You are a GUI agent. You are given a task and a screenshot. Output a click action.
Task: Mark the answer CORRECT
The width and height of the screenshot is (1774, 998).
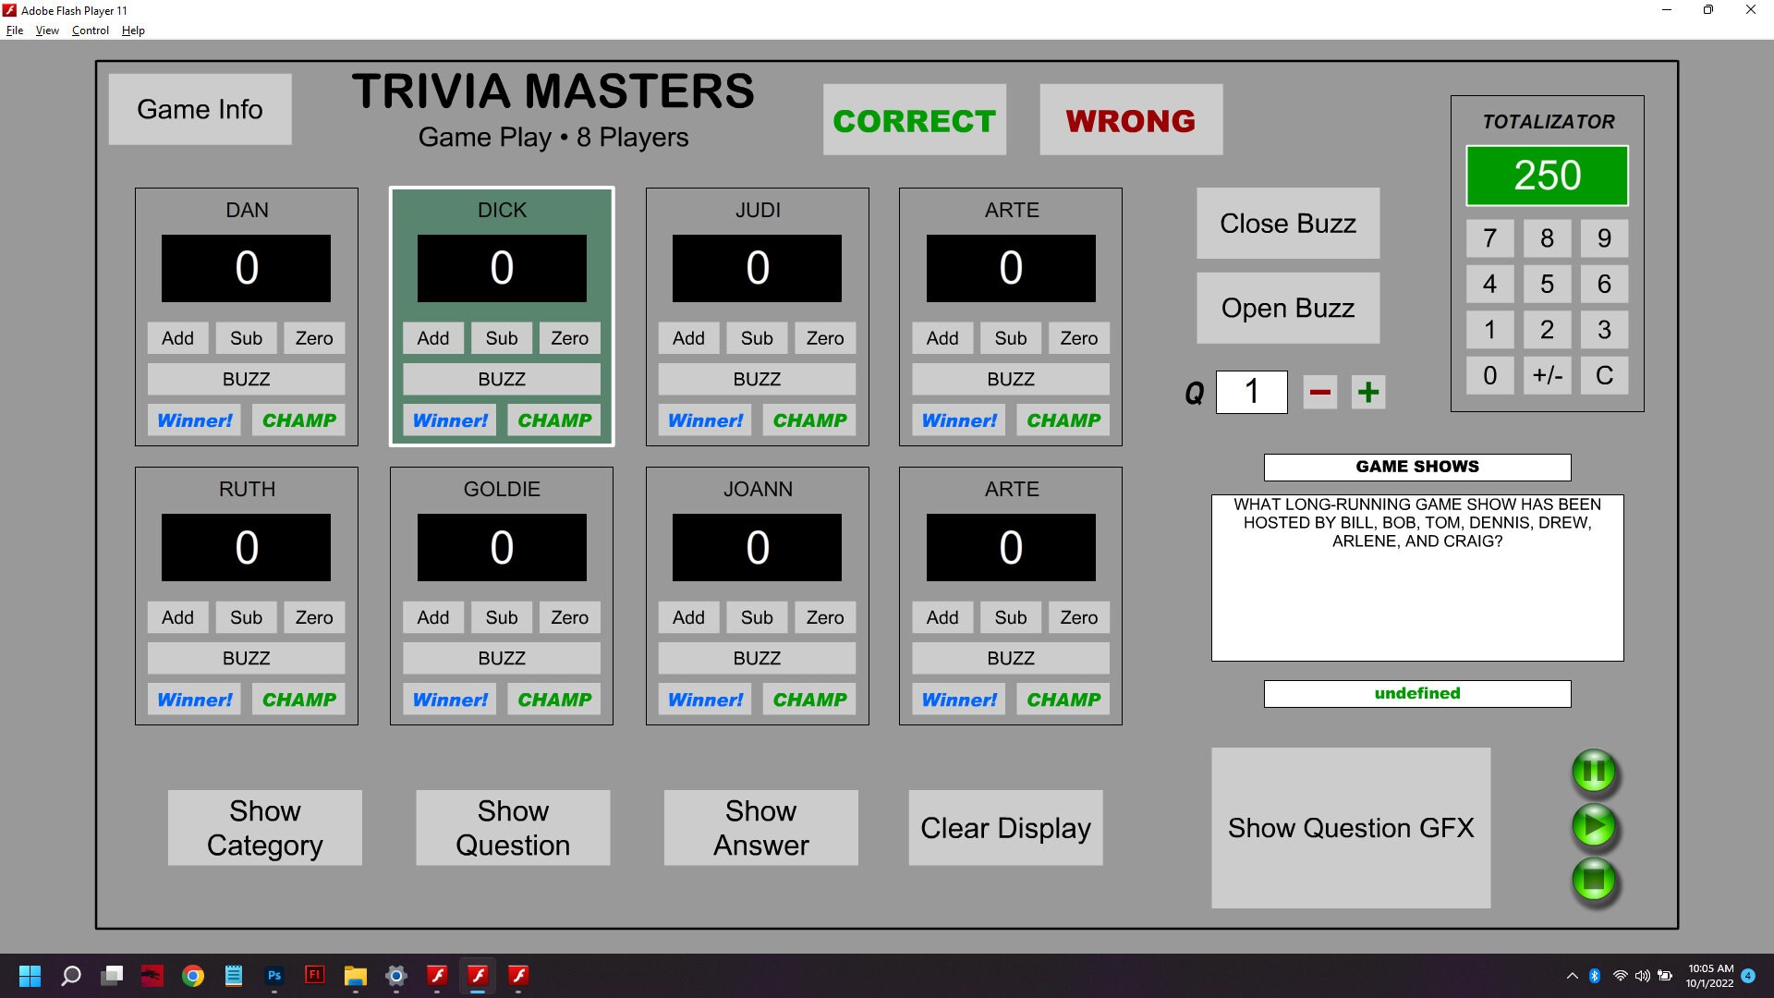pyautogui.click(x=914, y=119)
